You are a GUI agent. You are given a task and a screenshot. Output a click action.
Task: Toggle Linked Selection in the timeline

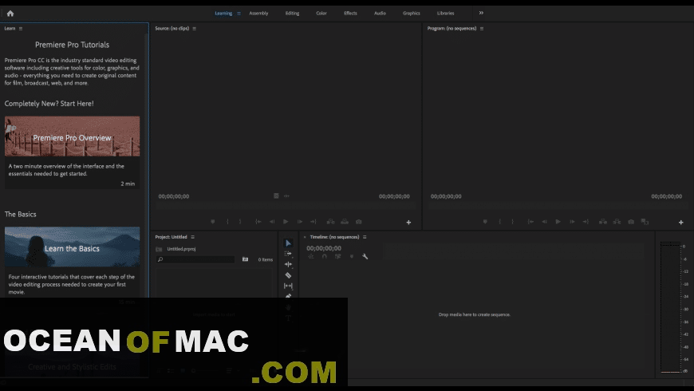337,256
